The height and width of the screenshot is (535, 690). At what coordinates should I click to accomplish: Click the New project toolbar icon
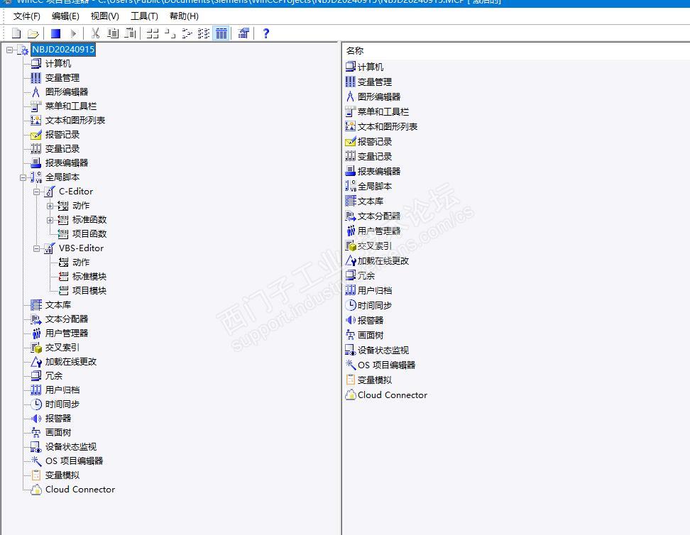pyautogui.click(x=17, y=33)
